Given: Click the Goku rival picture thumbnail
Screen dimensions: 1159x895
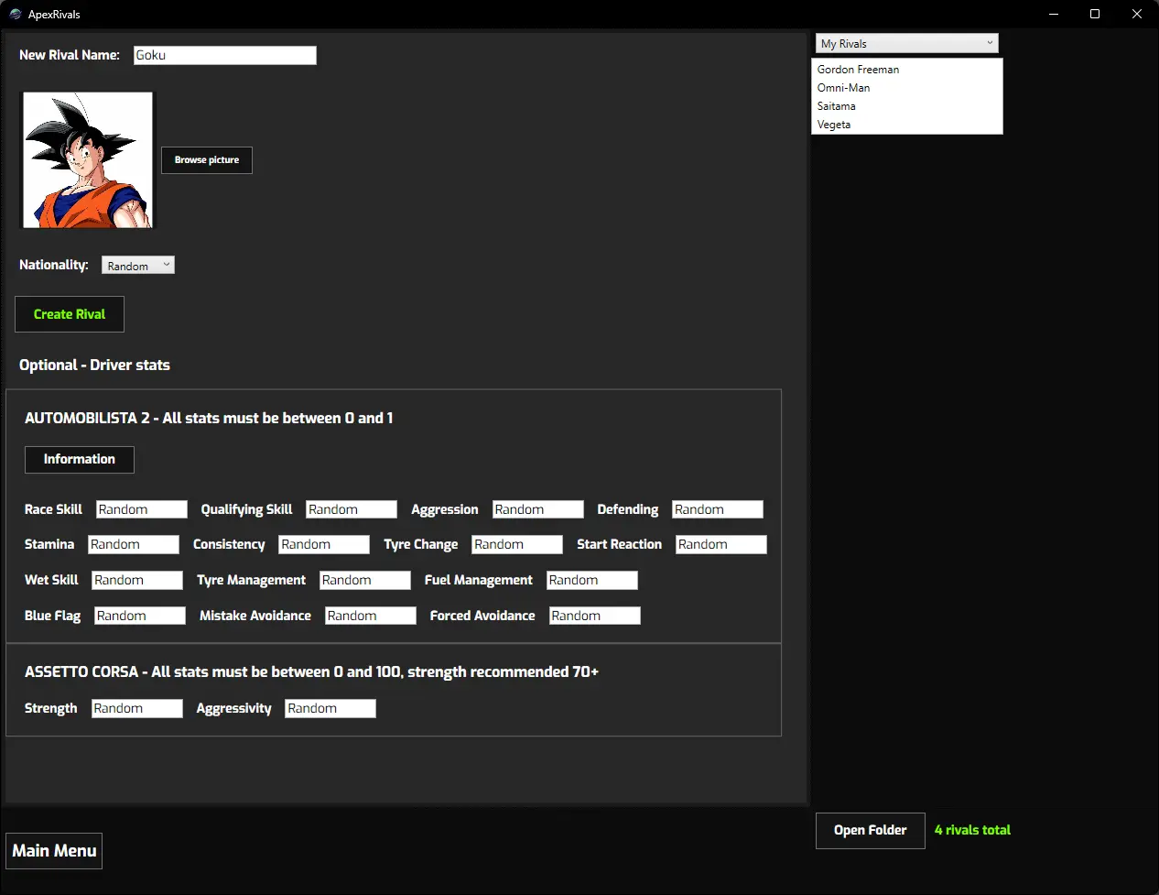Looking at the screenshot, I should (88, 160).
